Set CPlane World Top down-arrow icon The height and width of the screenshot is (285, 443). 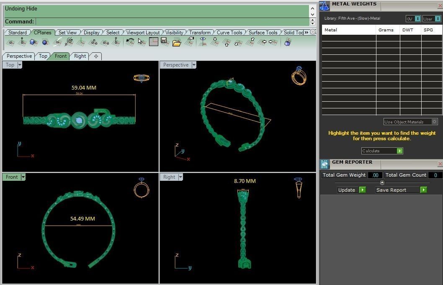point(215,42)
